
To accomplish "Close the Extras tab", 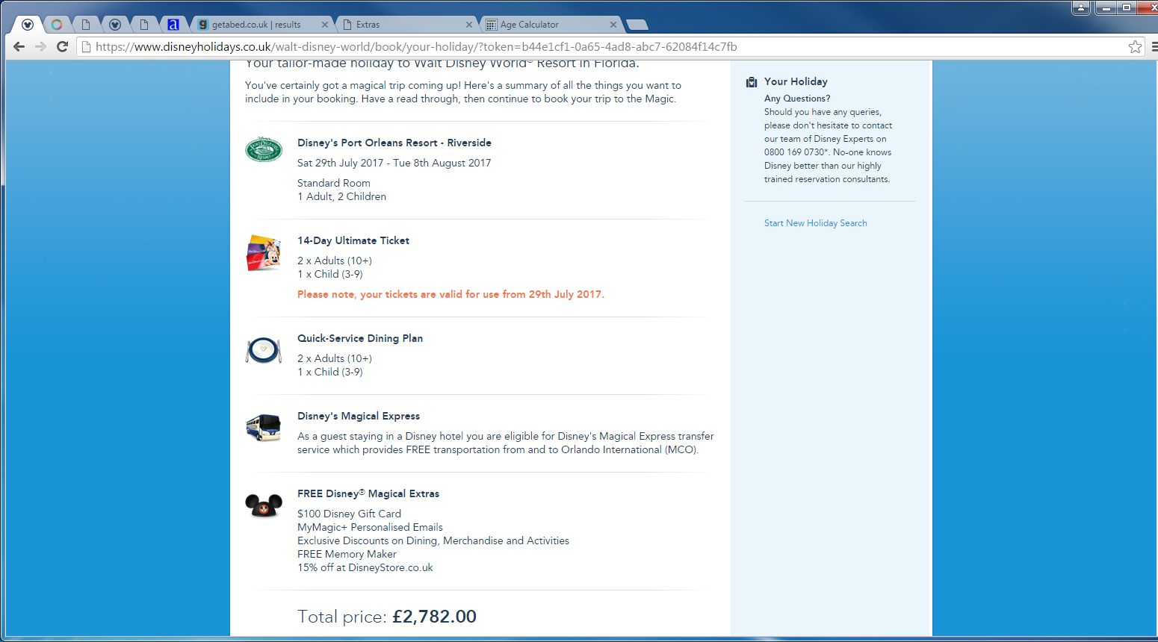I will (469, 25).
